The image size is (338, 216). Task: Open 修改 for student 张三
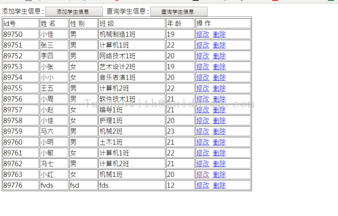202,45
